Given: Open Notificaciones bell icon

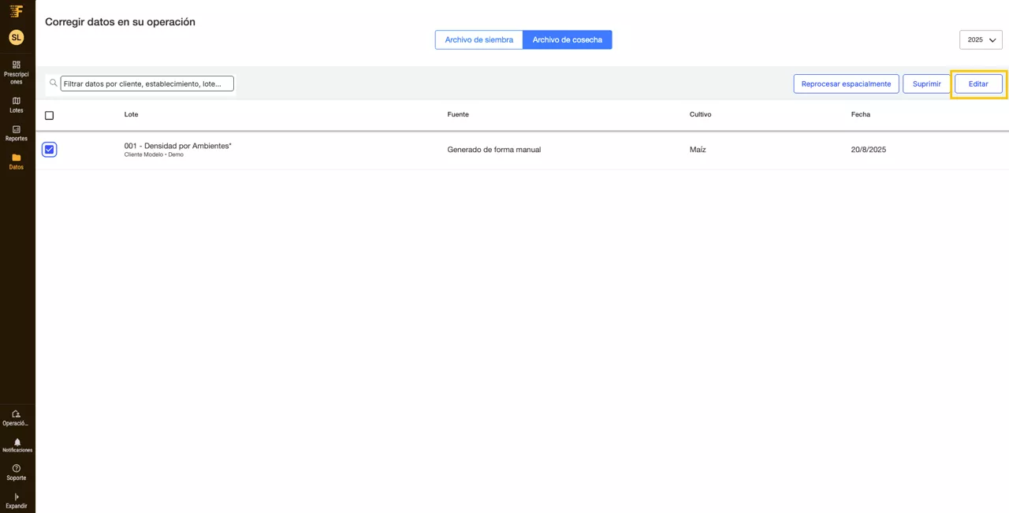Looking at the screenshot, I should coord(17,442).
